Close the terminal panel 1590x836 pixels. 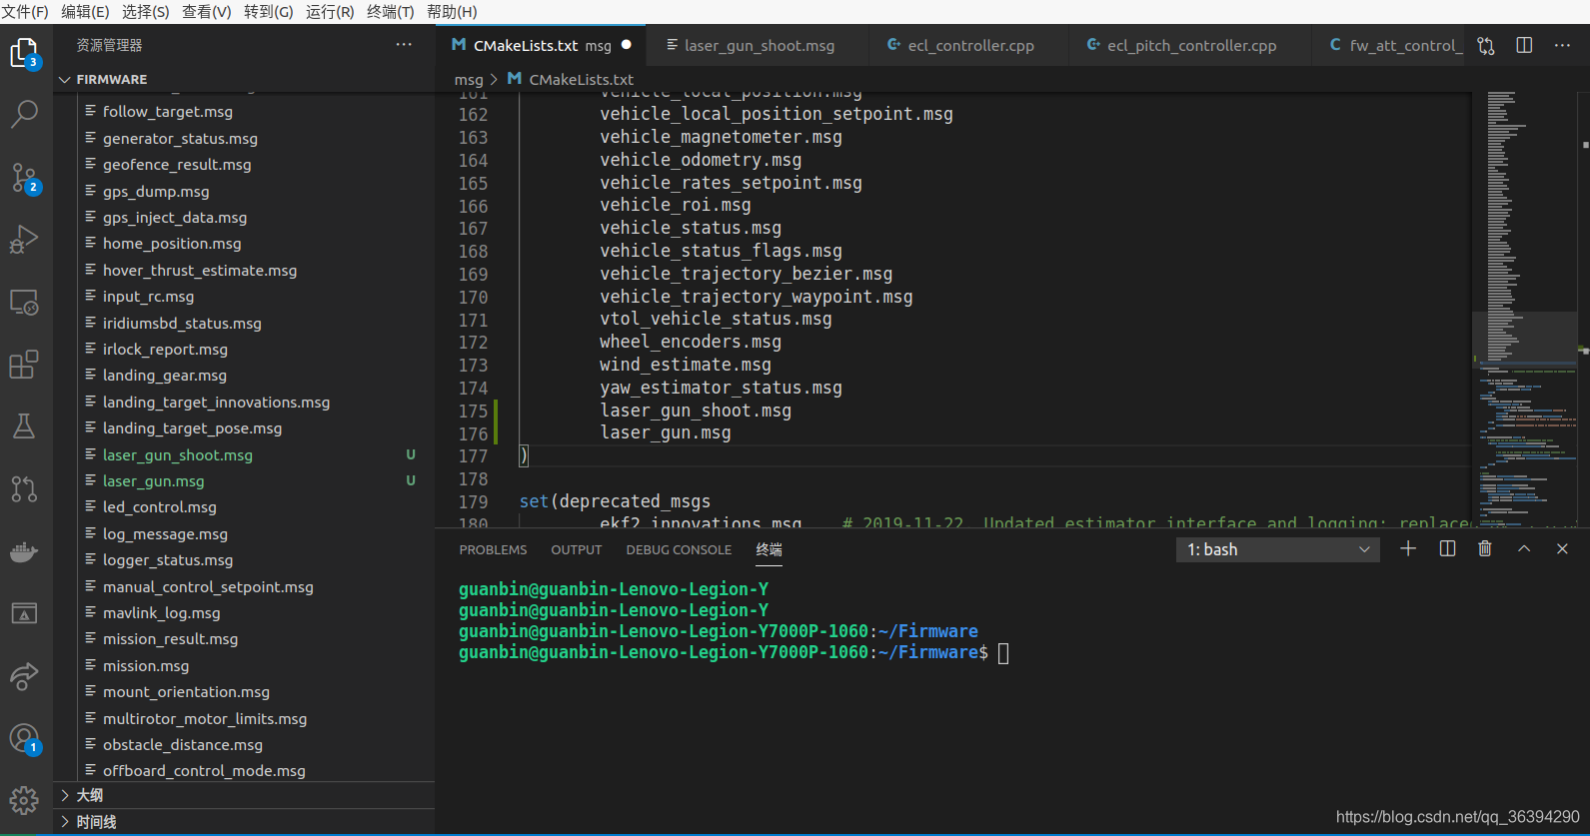(x=1562, y=548)
